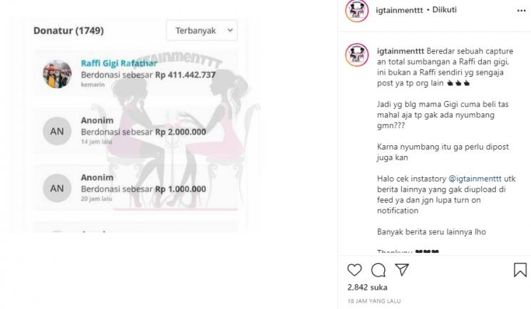Click the Donatur (1749) heading
The height and width of the screenshot is (309, 531).
(x=68, y=31)
